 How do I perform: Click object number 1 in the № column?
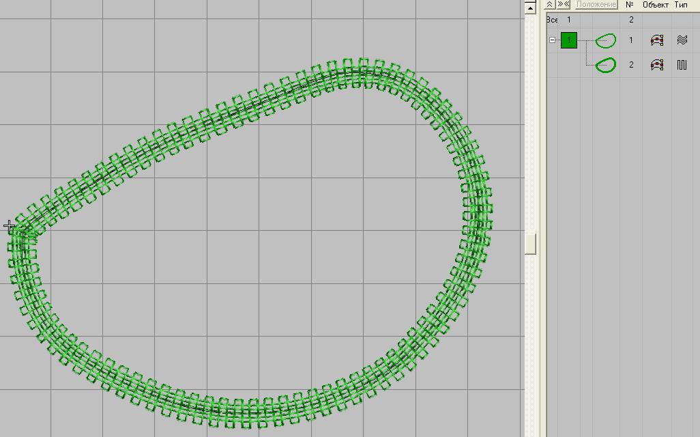(631, 40)
